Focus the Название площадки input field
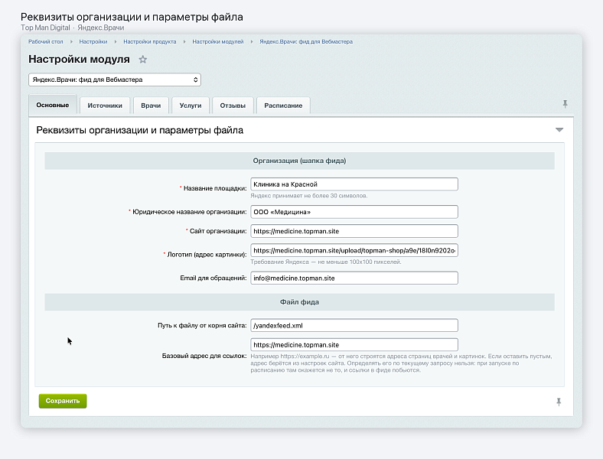603x459 pixels. [354, 184]
